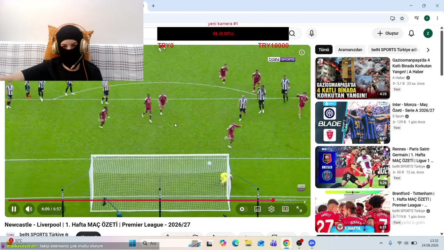Open the Rennes - Paris Saint-Germain thumbnail
The height and width of the screenshot is (250, 444).
(352, 167)
